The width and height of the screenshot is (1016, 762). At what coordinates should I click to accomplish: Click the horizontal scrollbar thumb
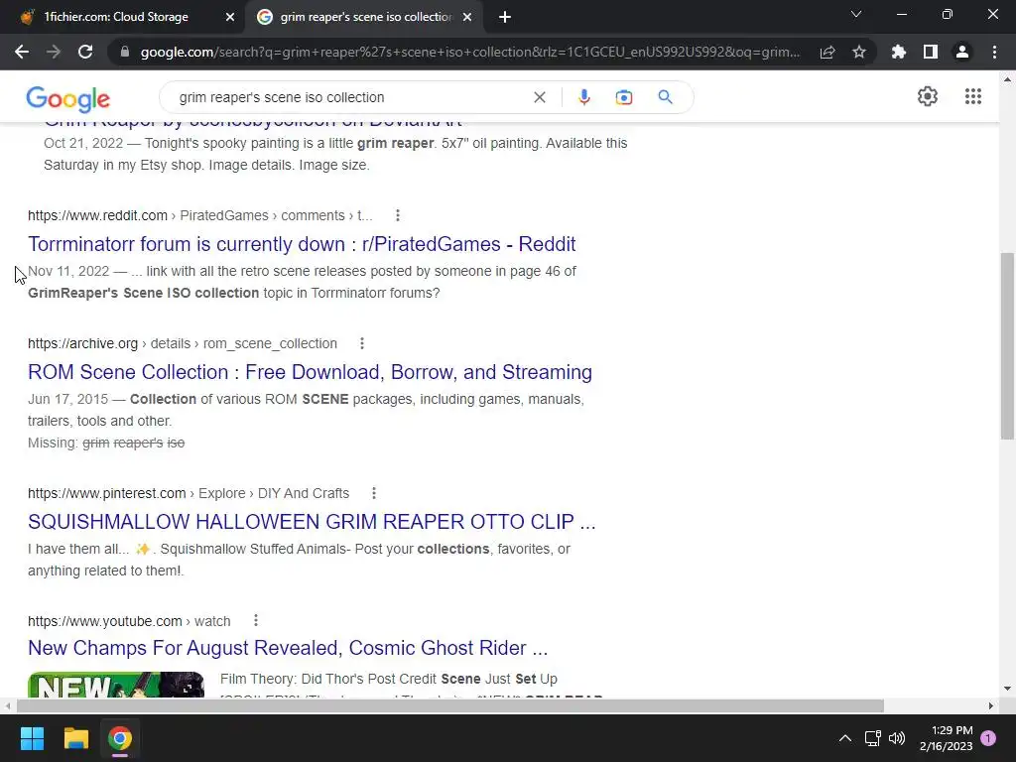coord(450,705)
